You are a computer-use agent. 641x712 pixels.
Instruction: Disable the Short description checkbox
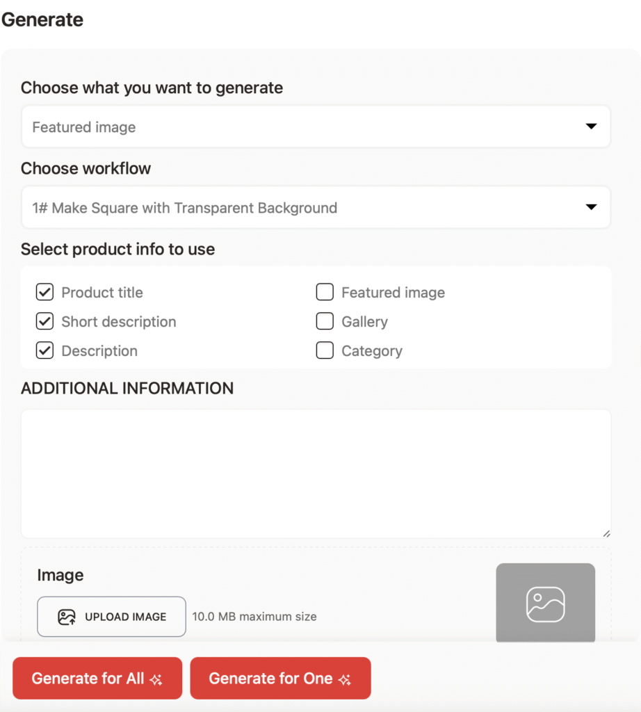pos(44,321)
